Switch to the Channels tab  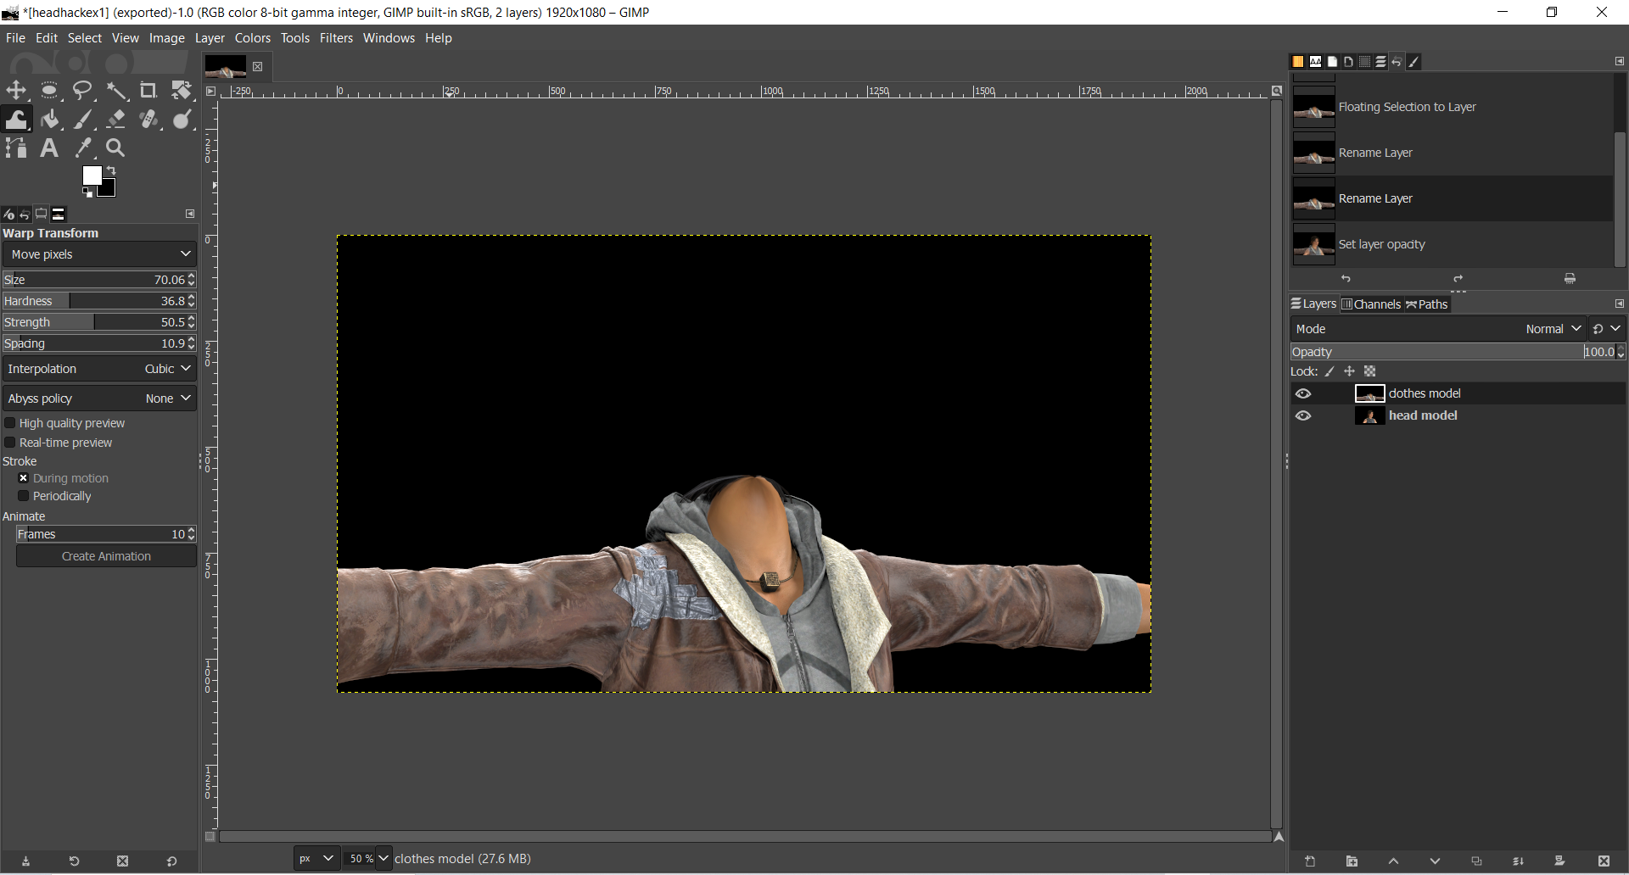click(x=1371, y=304)
